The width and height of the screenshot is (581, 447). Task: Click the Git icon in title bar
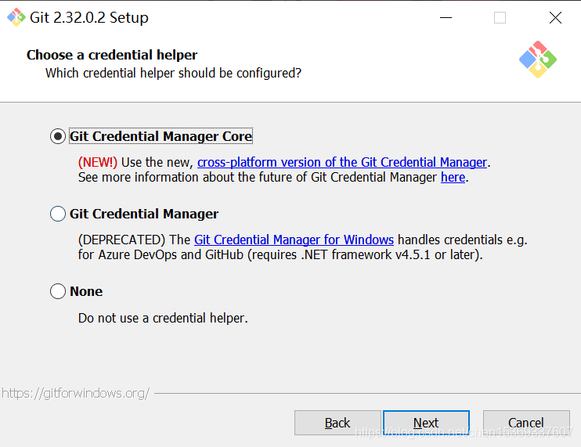pyautogui.click(x=16, y=17)
